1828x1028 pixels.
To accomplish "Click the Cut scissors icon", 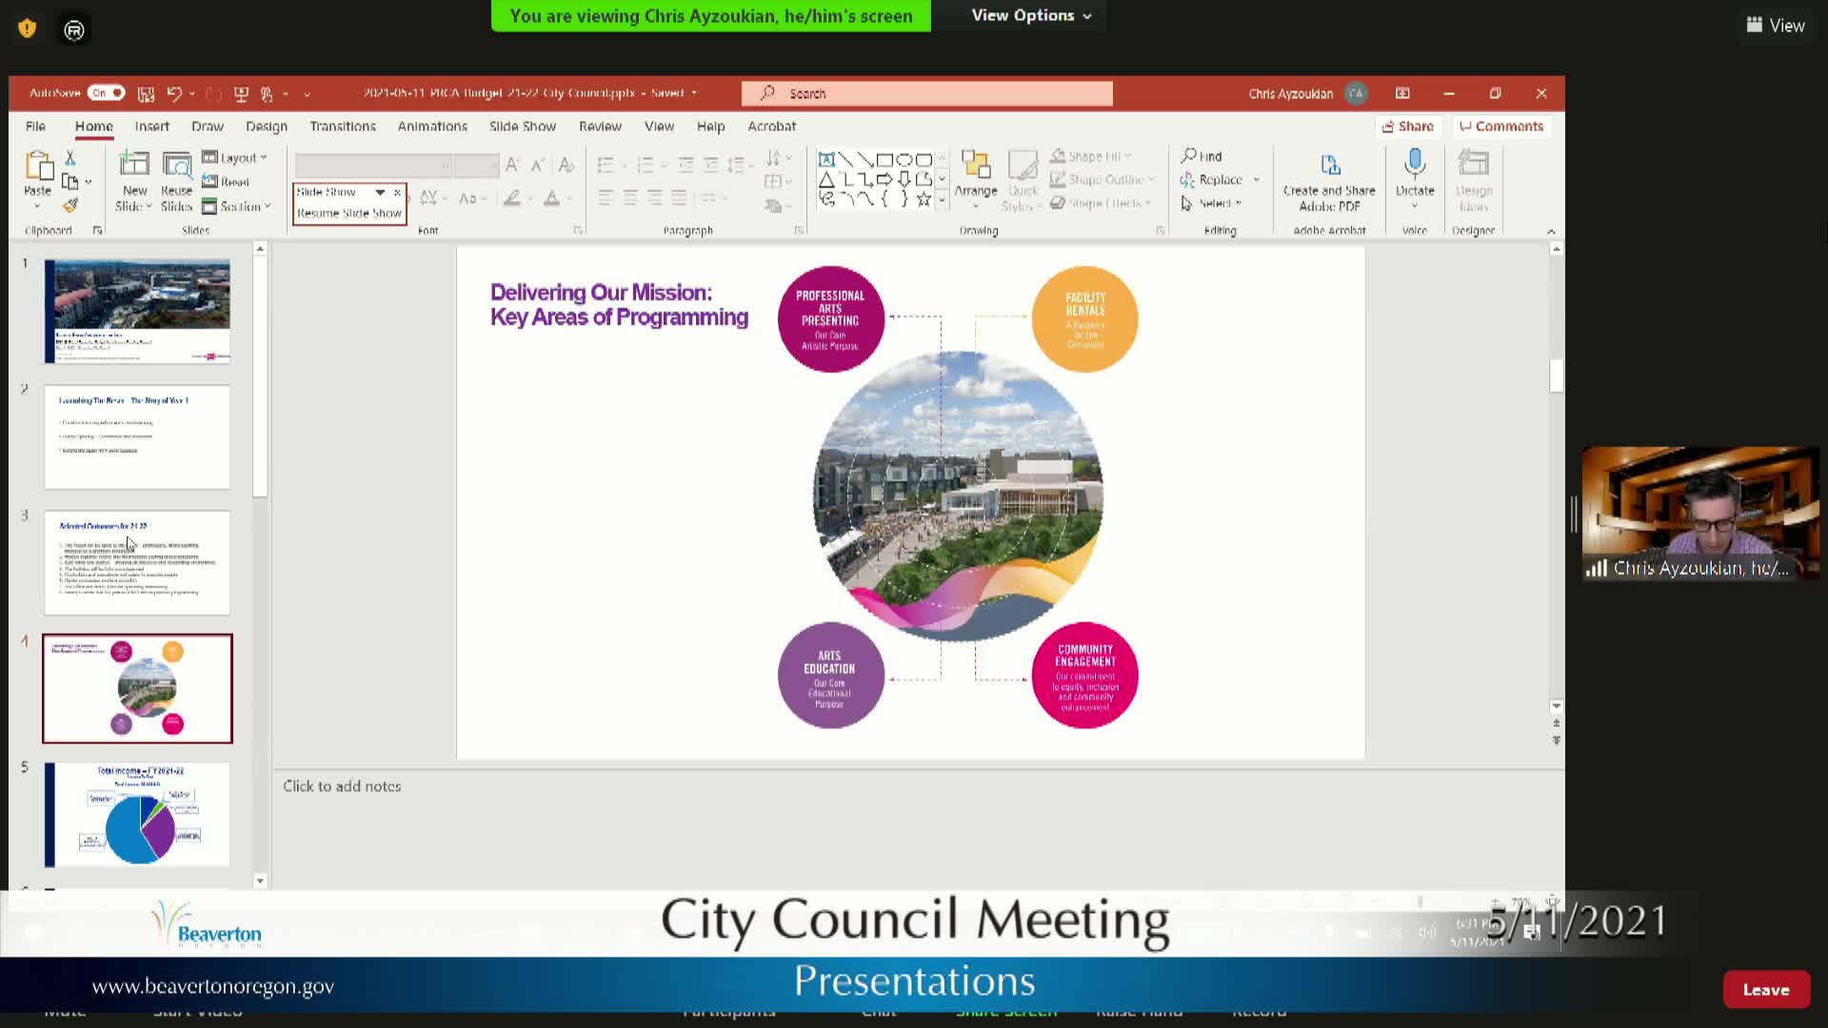I will point(70,157).
